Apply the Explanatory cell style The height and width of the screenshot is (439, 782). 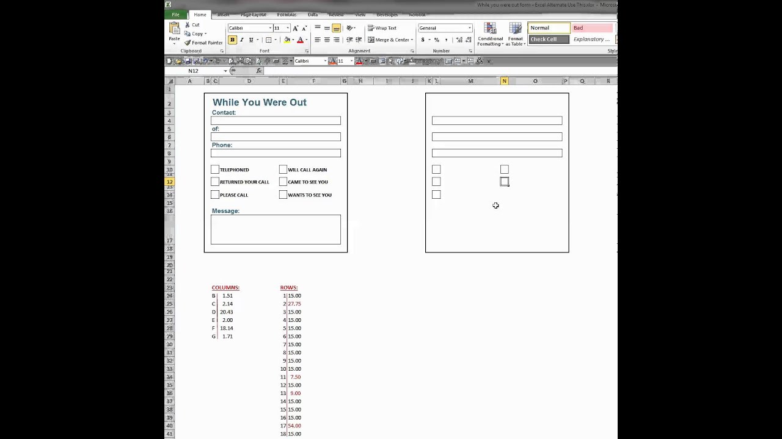tap(592, 40)
